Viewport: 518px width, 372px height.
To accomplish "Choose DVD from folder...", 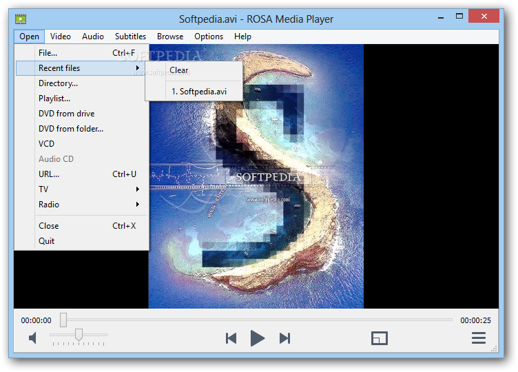I will point(81,129).
